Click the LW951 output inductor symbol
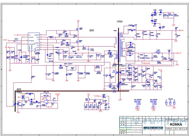Screen dimensions: 189x136 click(158, 52)
